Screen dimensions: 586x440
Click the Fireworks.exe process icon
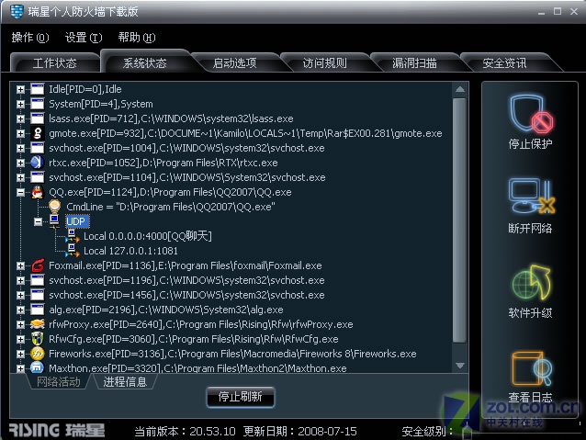[38, 354]
